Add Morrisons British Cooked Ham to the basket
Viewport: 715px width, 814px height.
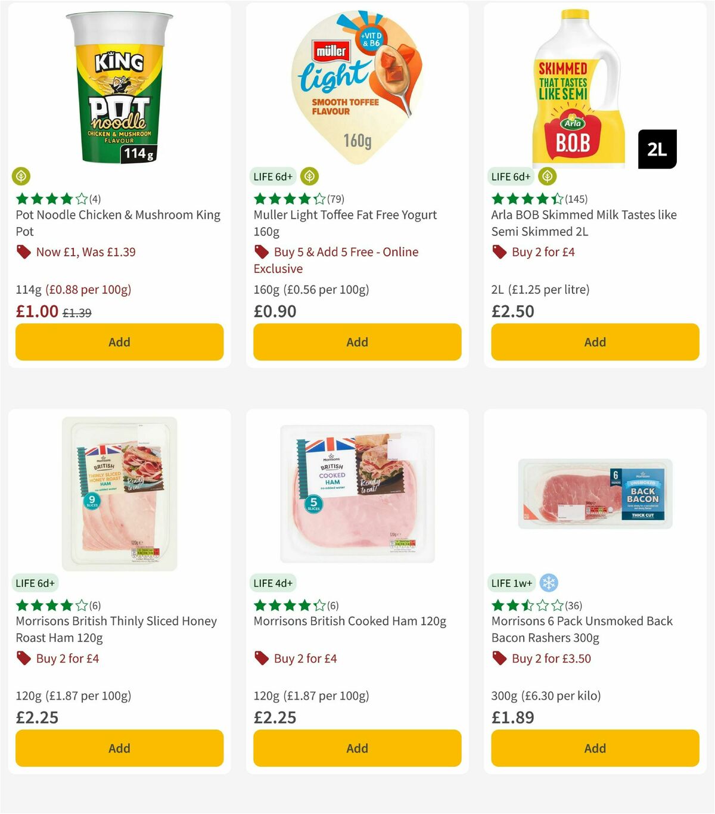356,748
